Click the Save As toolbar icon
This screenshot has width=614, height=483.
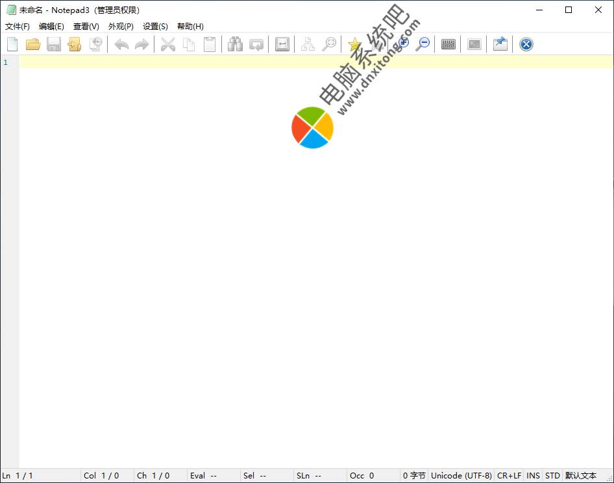coord(75,44)
